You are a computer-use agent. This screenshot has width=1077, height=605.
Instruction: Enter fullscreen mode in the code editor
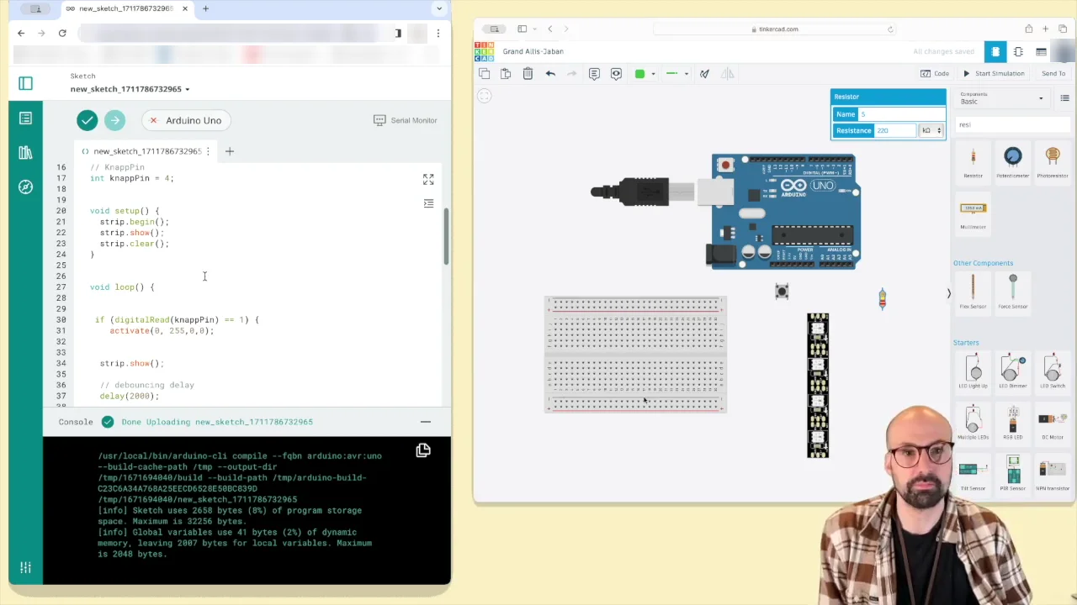pyautogui.click(x=428, y=180)
